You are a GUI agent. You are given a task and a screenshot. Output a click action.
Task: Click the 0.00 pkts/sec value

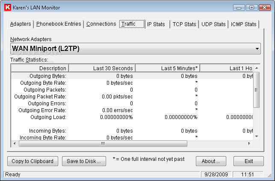coord(117,97)
